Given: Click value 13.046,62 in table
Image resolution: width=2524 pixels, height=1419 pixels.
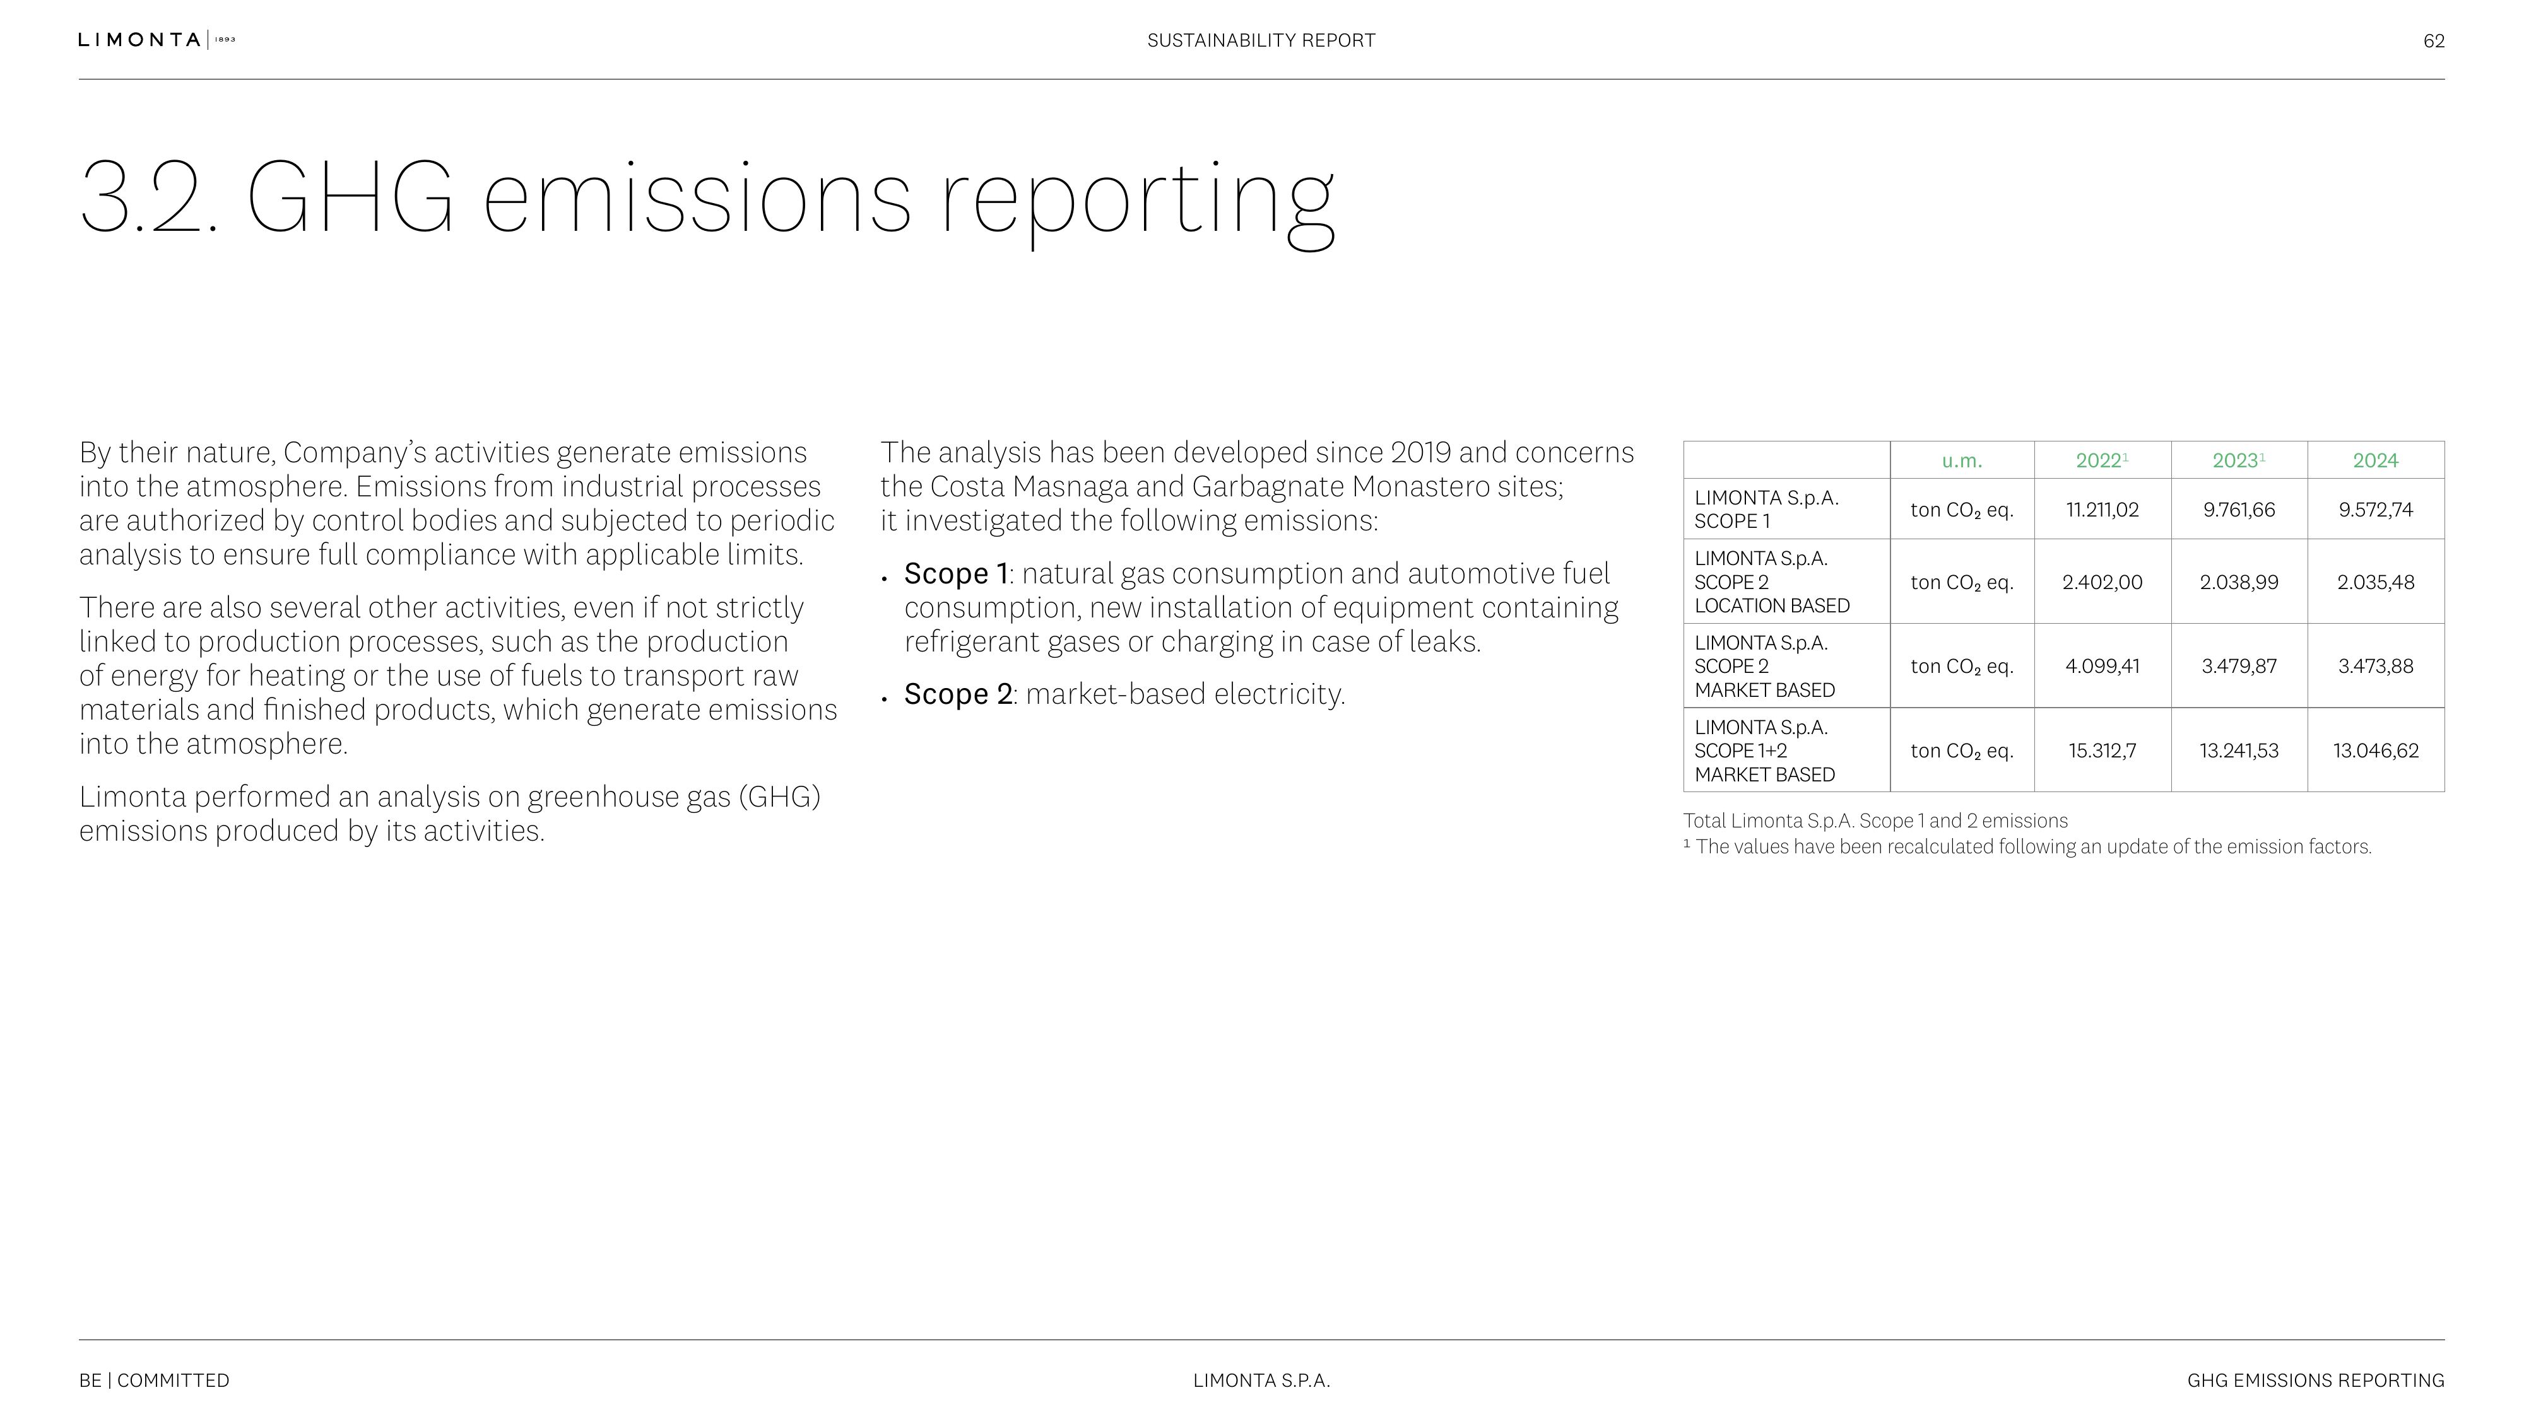Looking at the screenshot, I should (2375, 750).
